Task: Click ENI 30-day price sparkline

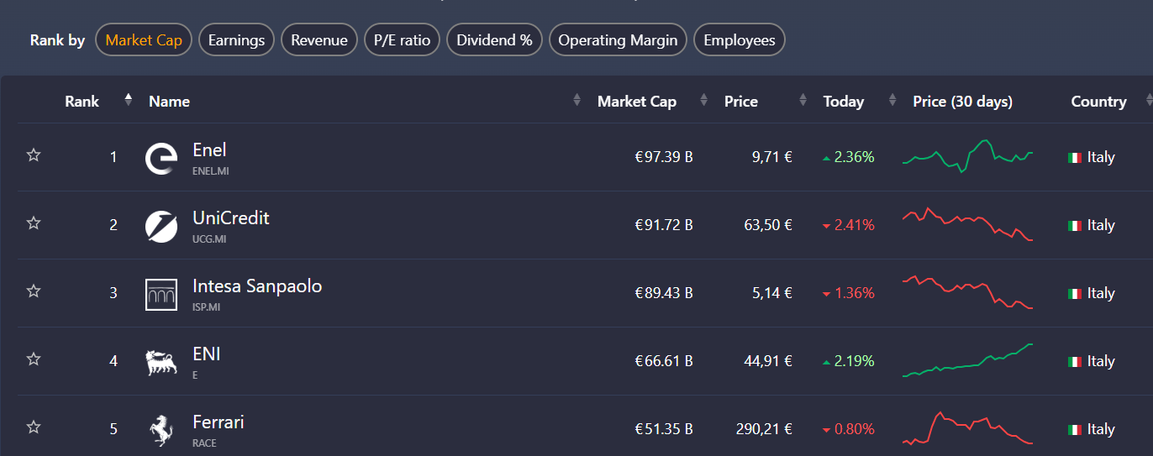Action: coord(966,361)
